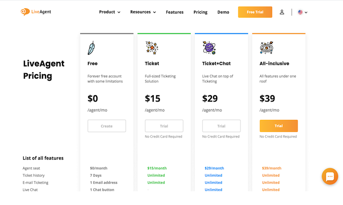Image resolution: width=343 pixels, height=205 pixels.
Task: Click the stars icon of Ticket plan
Action: [x=152, y=48]
